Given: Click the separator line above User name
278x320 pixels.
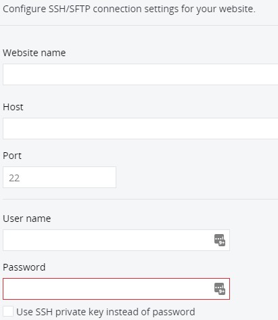Looking at the screenshot, I should (x=140, y=199).
